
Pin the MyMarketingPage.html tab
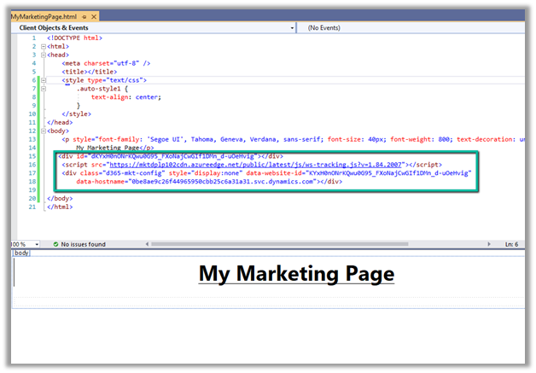[83, 17]
